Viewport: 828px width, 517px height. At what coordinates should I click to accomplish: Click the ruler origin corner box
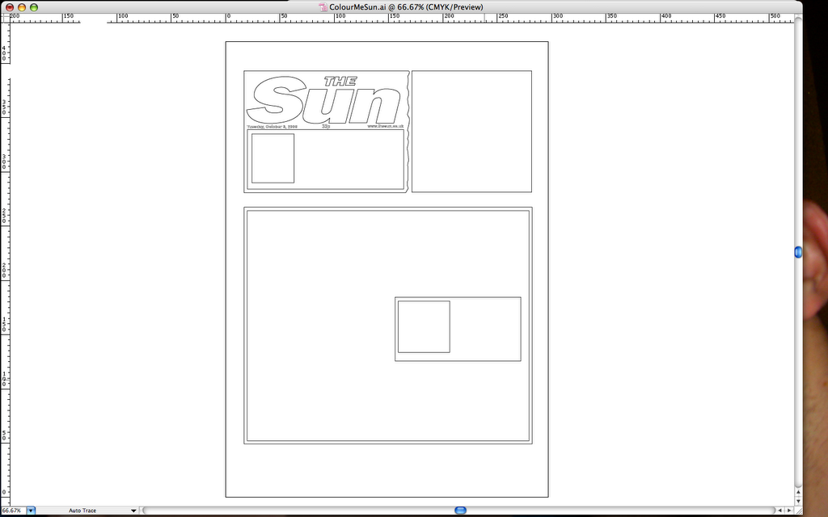click(5, 18)
